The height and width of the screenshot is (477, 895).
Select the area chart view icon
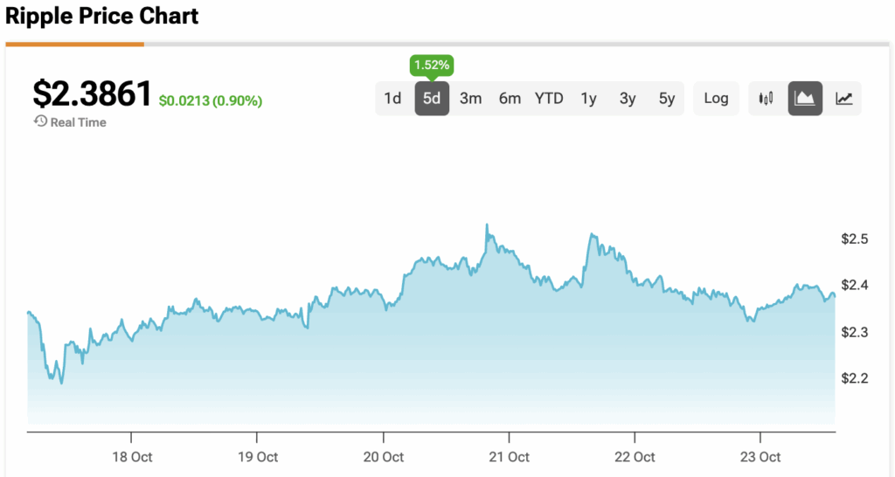point(805,99)
